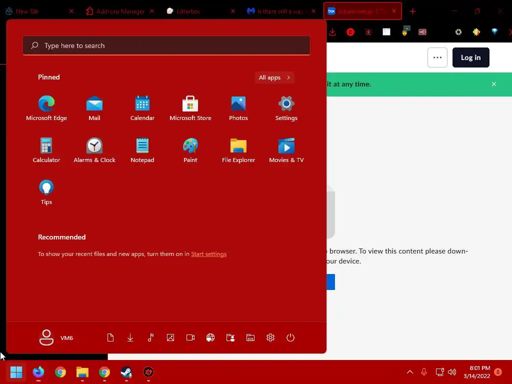
Task: Click the red C extension icon
Action: tap(350, 32)
